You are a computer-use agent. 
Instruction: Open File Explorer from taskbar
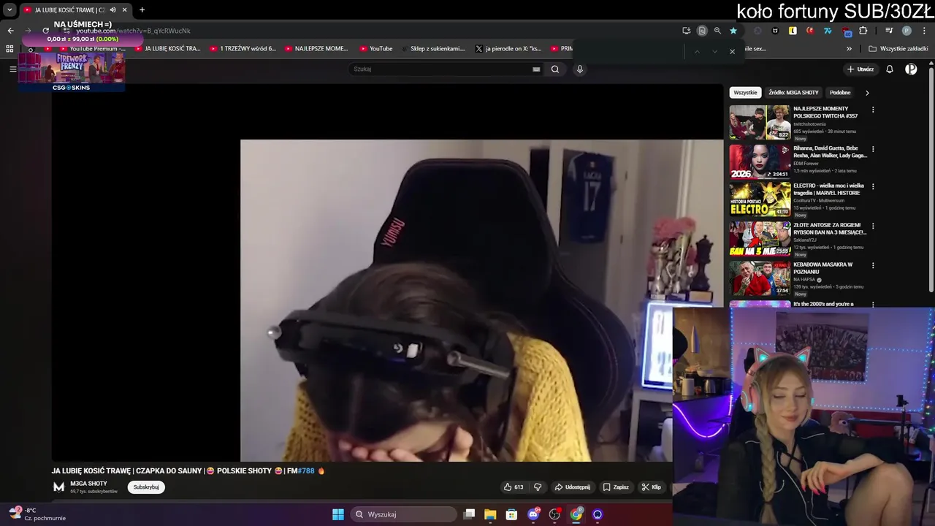point(490,514)
